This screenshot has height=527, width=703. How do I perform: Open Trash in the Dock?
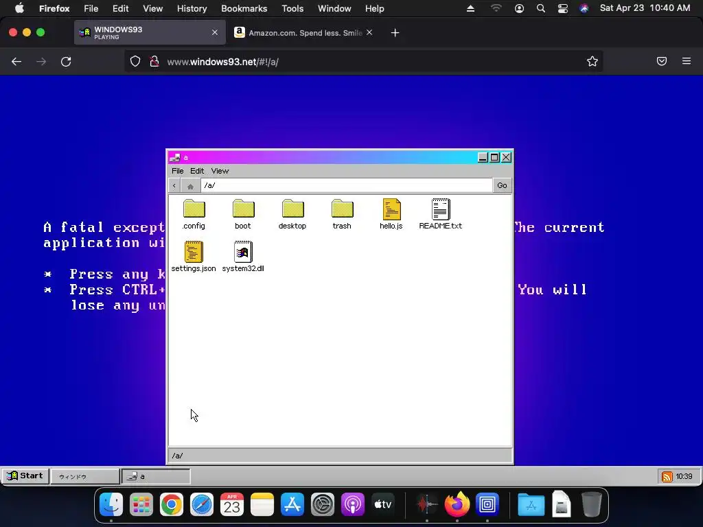click(x=591, y=504)
